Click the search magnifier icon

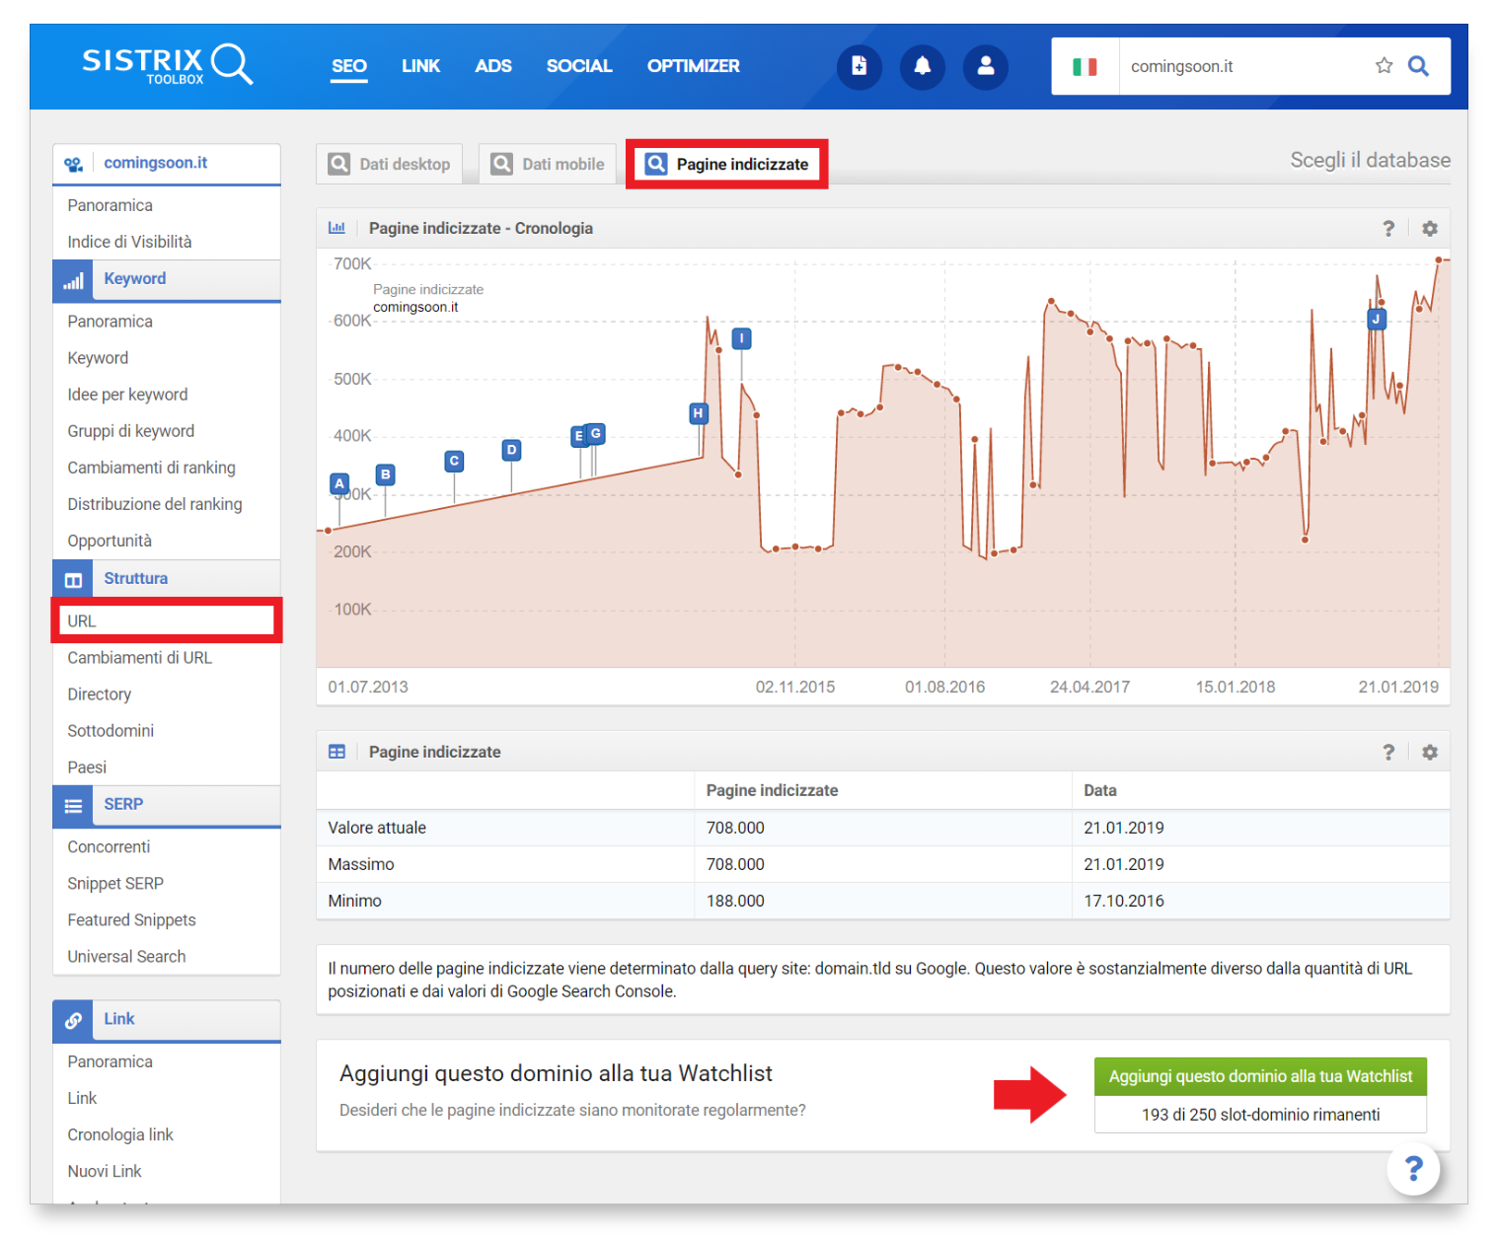click(1418, 66)
